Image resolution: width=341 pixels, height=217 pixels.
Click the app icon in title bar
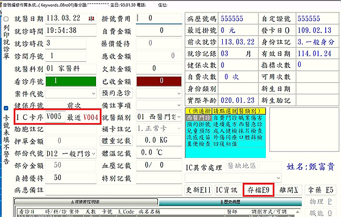pyautogui.click(x=1, y=5)
